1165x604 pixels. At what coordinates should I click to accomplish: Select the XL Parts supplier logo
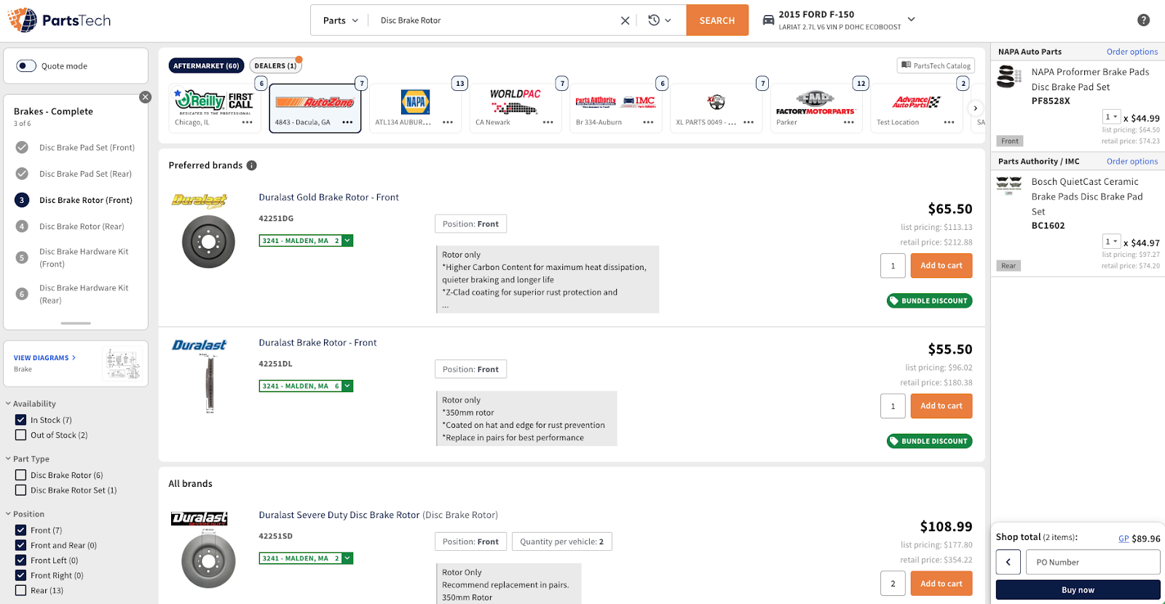click(716, 102)
